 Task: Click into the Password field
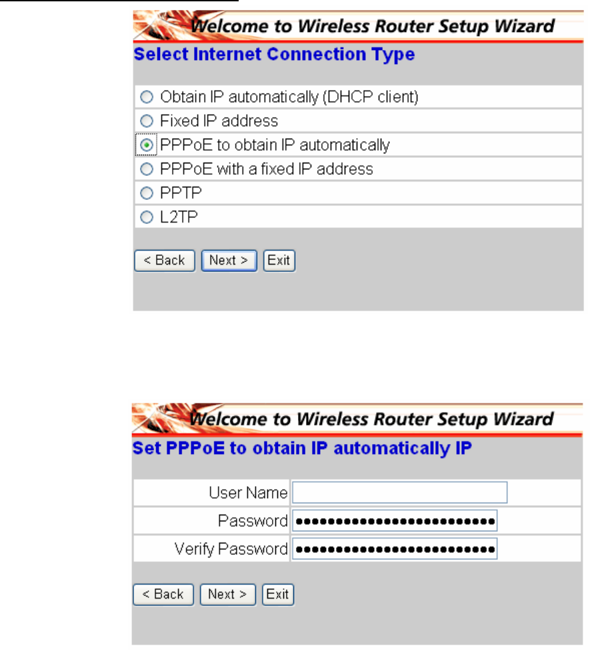395,521
